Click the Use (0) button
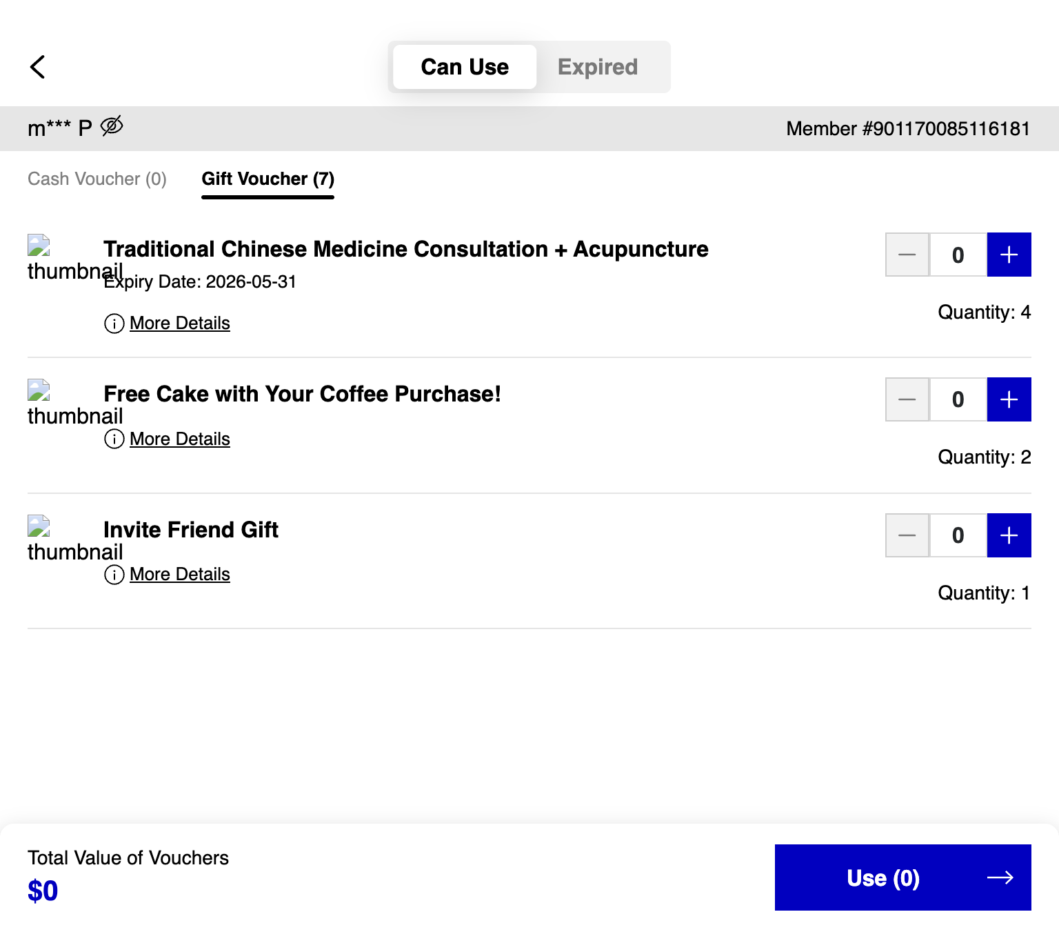1059x952 pixels. tap(903, 877)
